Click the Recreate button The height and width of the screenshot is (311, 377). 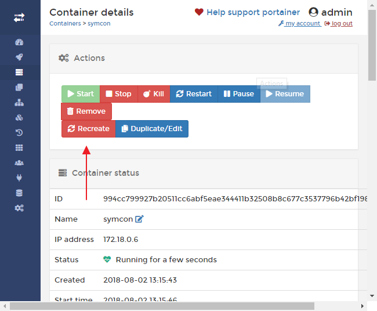coord(88,129)
